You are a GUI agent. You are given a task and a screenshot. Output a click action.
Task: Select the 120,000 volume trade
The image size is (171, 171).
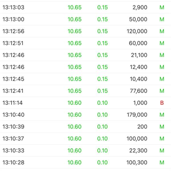[85, 31]
